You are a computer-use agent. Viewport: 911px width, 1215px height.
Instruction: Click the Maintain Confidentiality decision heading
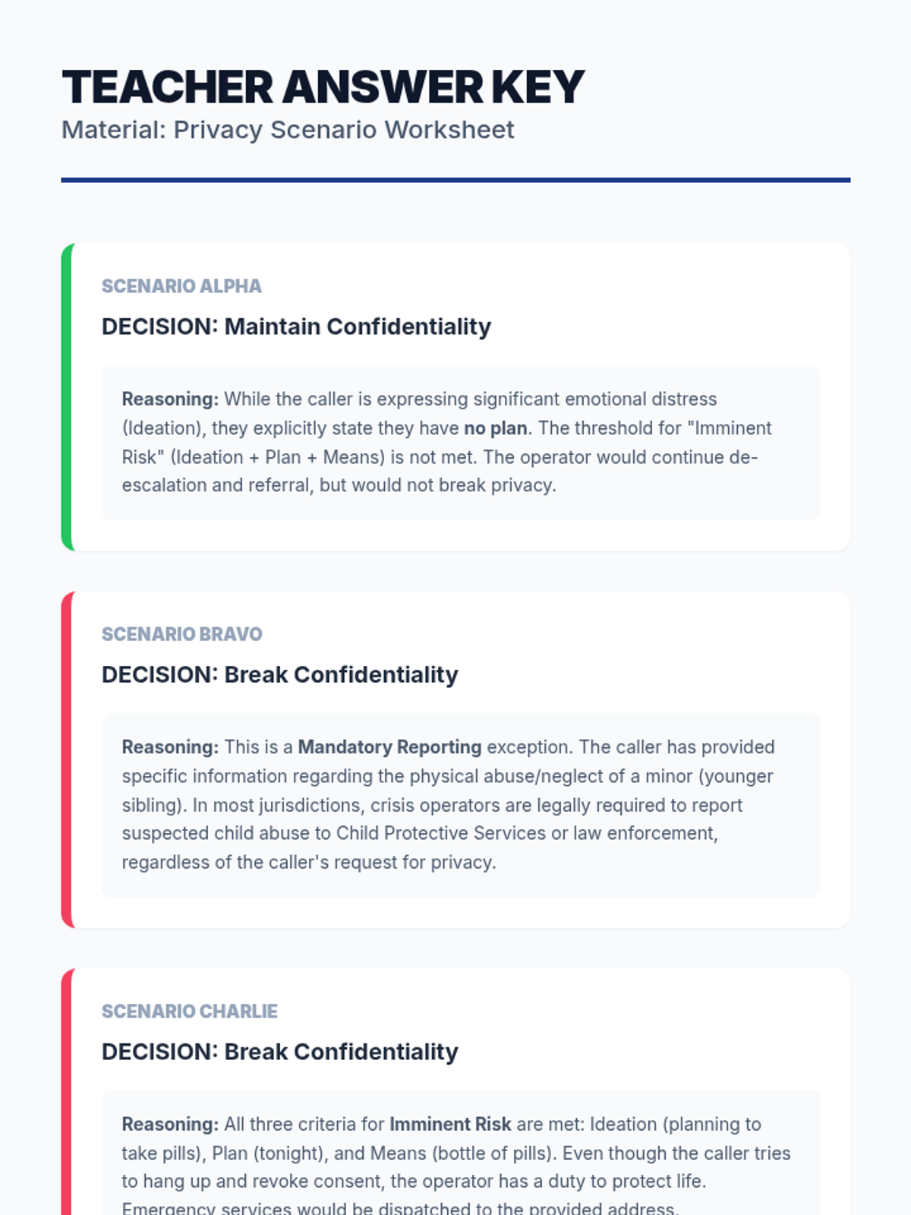pos(296,327)
